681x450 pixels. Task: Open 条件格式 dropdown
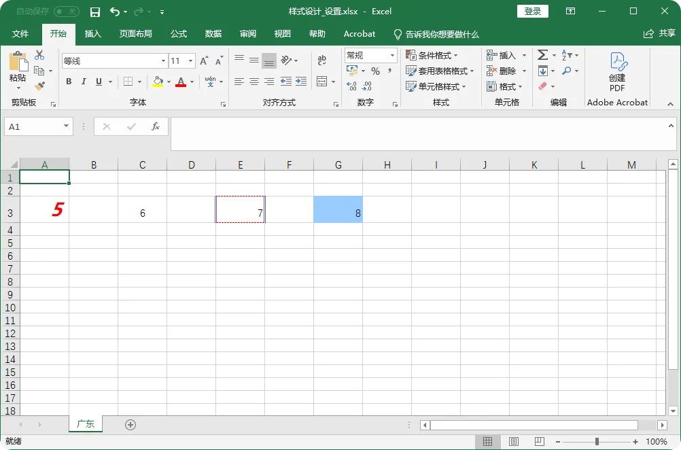(x=432, y=55)
